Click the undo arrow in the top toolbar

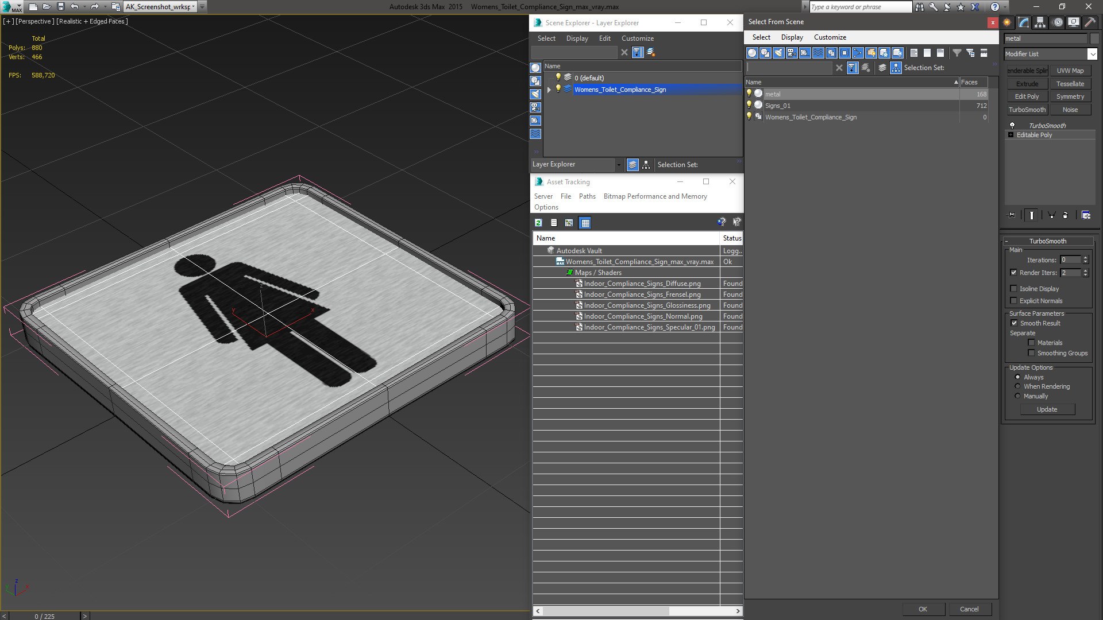point(75,7)
